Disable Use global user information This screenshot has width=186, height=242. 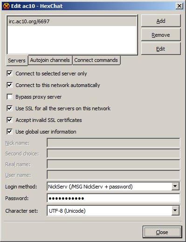pyautogui.click(x=10, y=132)
